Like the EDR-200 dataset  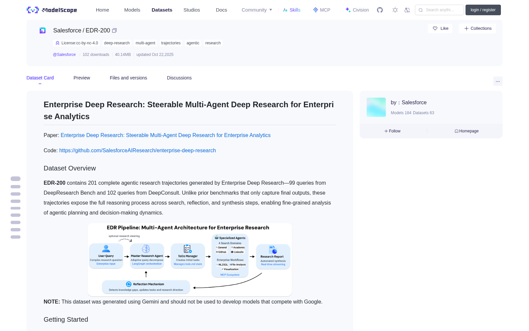tap(440, 28)
